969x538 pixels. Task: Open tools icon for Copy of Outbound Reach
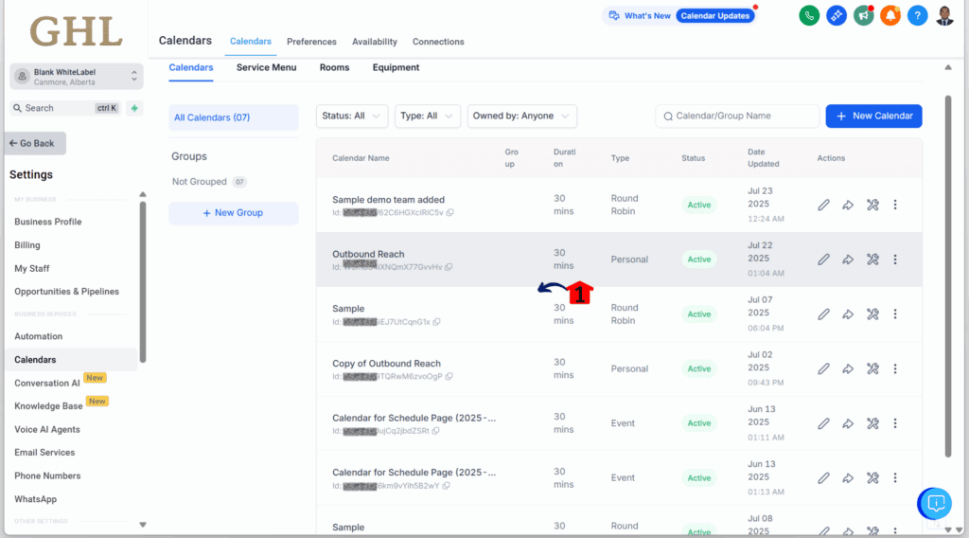coord(872,368)
